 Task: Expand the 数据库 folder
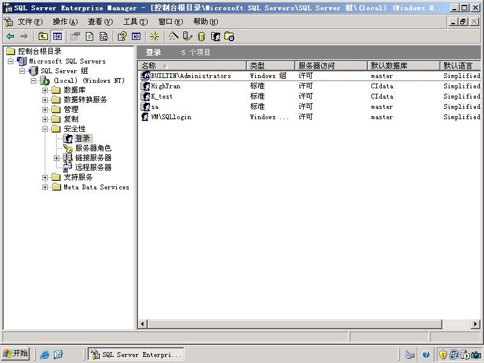coord(45,90)
